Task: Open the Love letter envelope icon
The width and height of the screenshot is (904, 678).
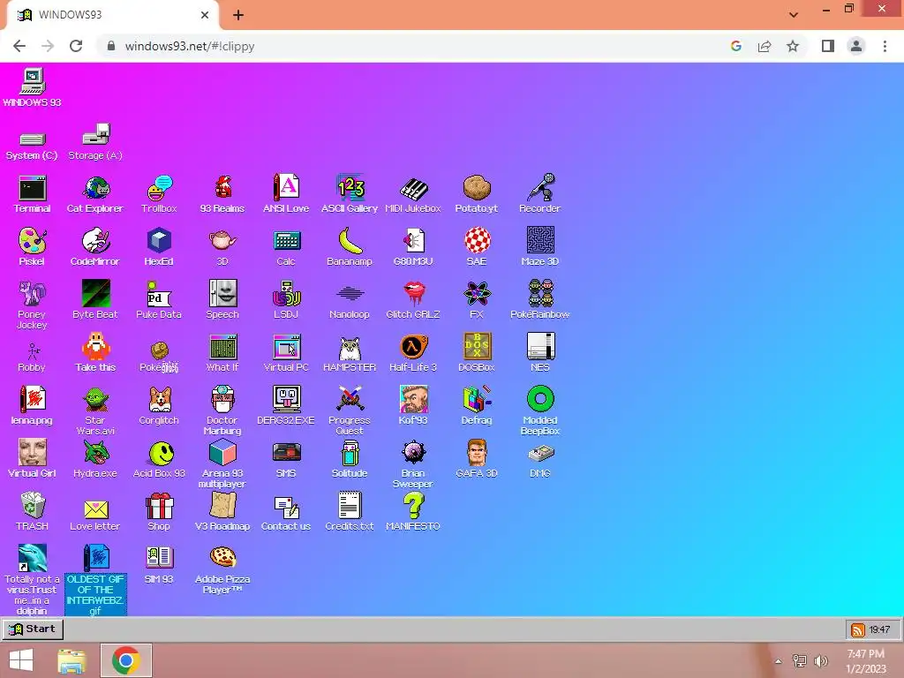Action: tap(95, 509)
